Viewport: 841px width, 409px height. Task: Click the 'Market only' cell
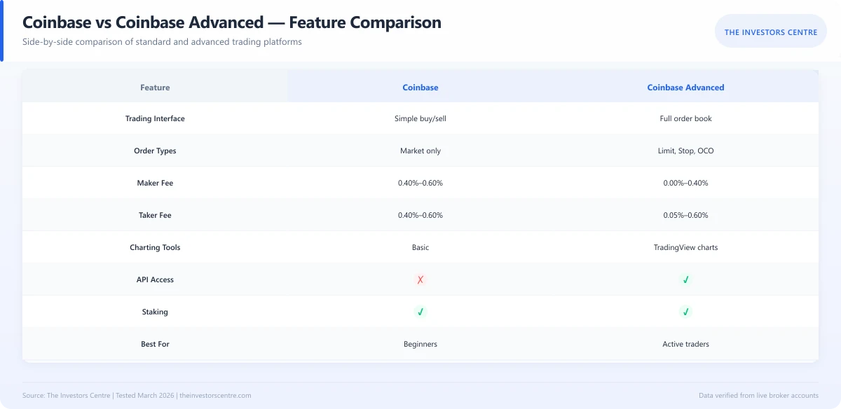[420, 151]
